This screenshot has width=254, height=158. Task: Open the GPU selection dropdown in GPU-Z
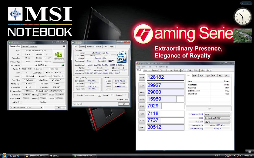(x=26, y=107)
